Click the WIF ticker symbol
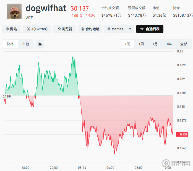The width and height of the screenshot is (193, 171). point(29,18)
